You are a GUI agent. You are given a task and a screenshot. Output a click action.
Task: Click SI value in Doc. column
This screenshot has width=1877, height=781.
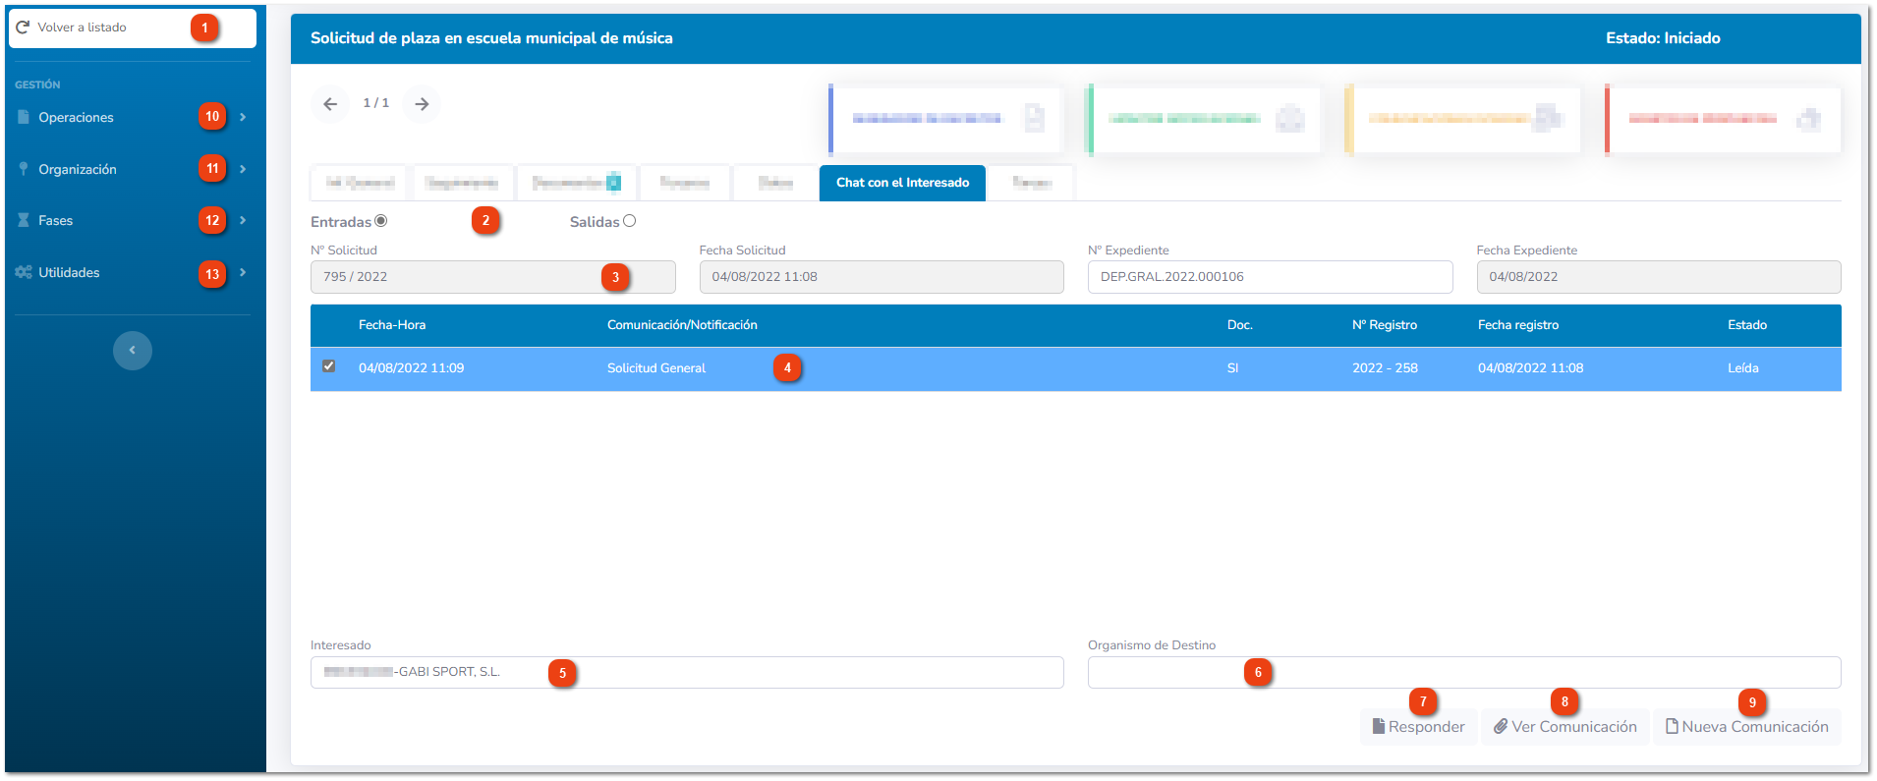click(1232, 368)
